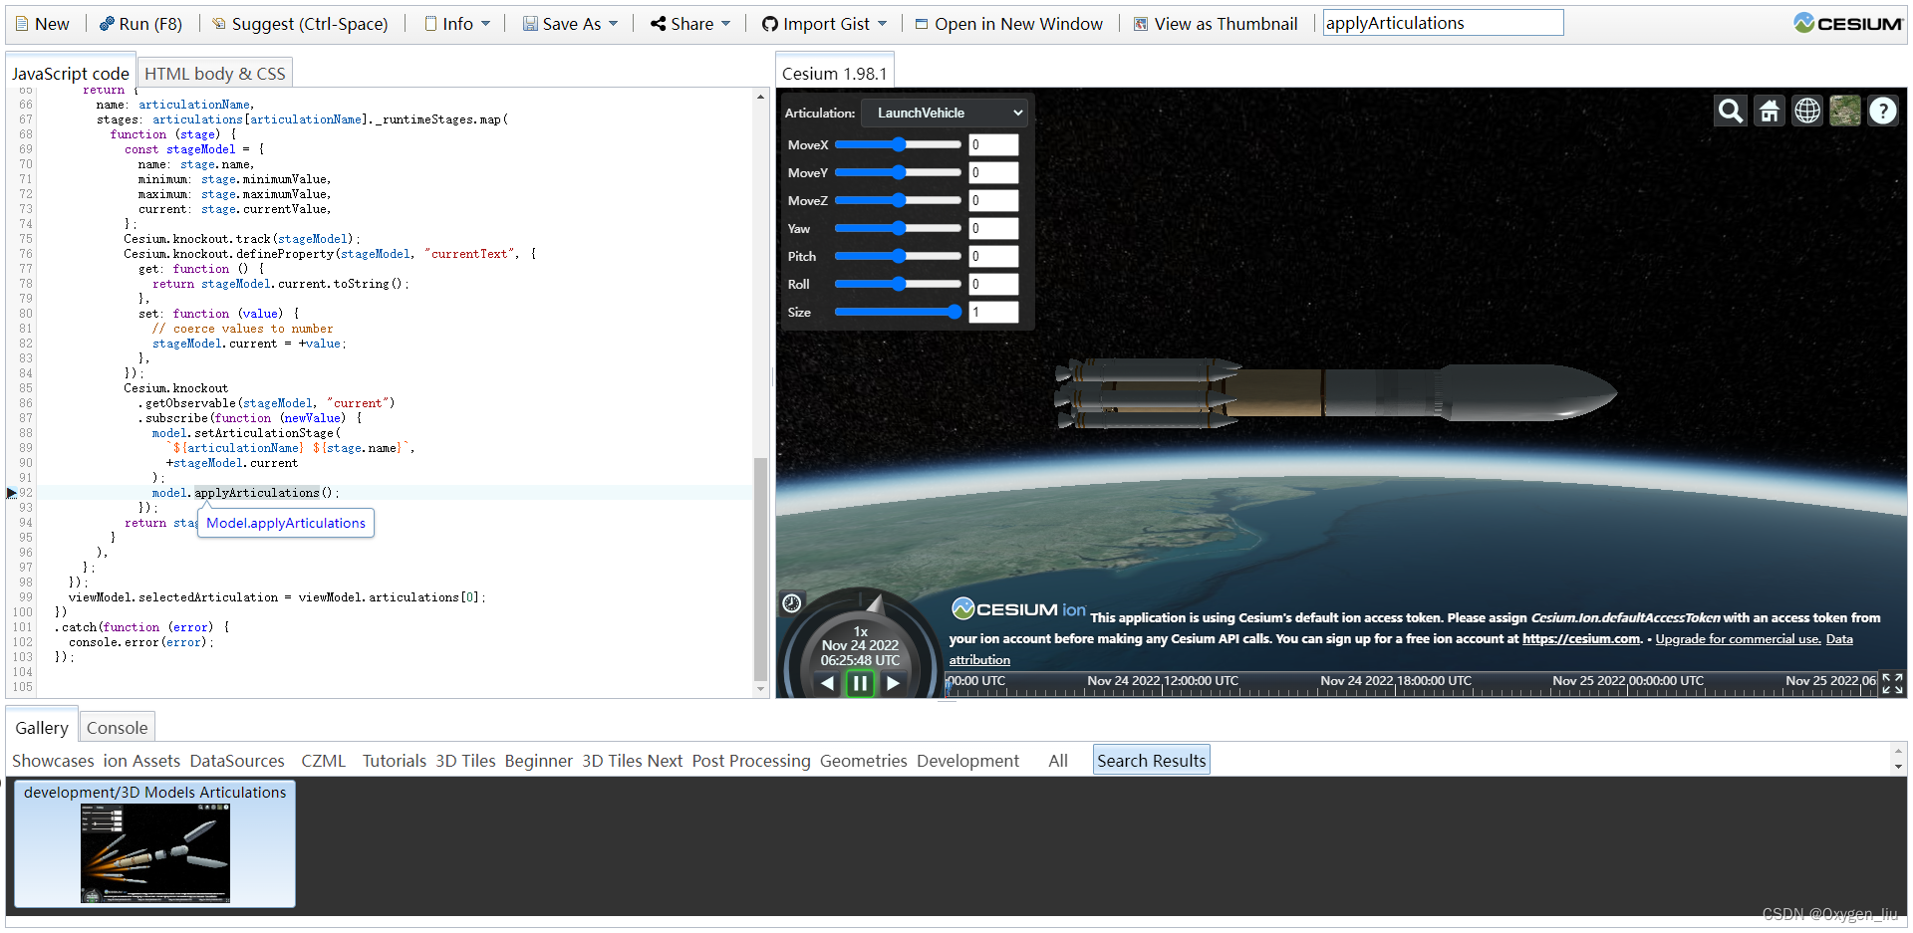
Task: Adjust the Pitch slider
Action: coord(898,256)
